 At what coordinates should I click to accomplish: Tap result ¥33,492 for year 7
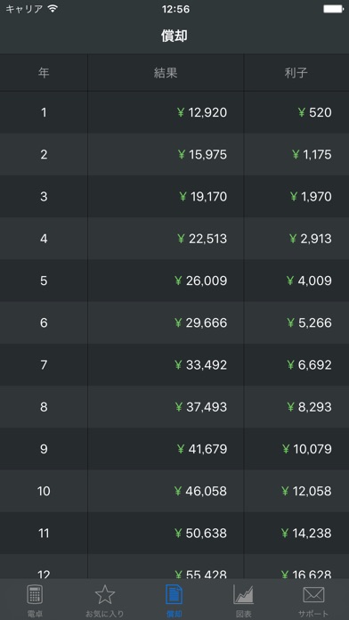click(x=201, y=365)
